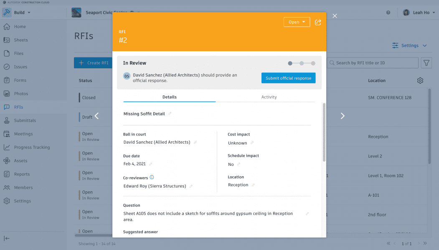Show Co-reviewers info tooltip icon
Viewport: 439px width, 250px height.
(x=152, y=177)
